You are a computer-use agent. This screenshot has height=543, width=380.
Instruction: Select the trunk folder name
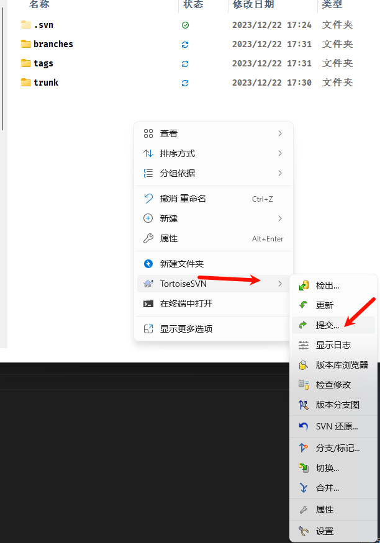pos(46,83)
